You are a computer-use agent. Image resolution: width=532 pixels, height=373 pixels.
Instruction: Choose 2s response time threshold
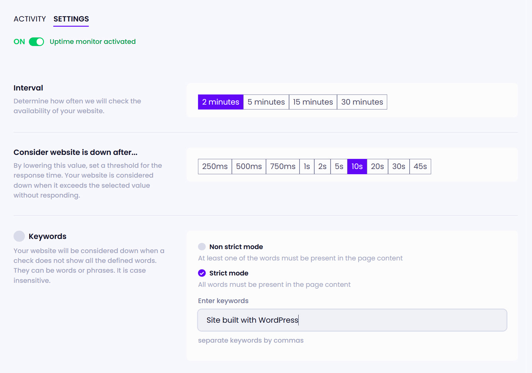click(322, 167)
